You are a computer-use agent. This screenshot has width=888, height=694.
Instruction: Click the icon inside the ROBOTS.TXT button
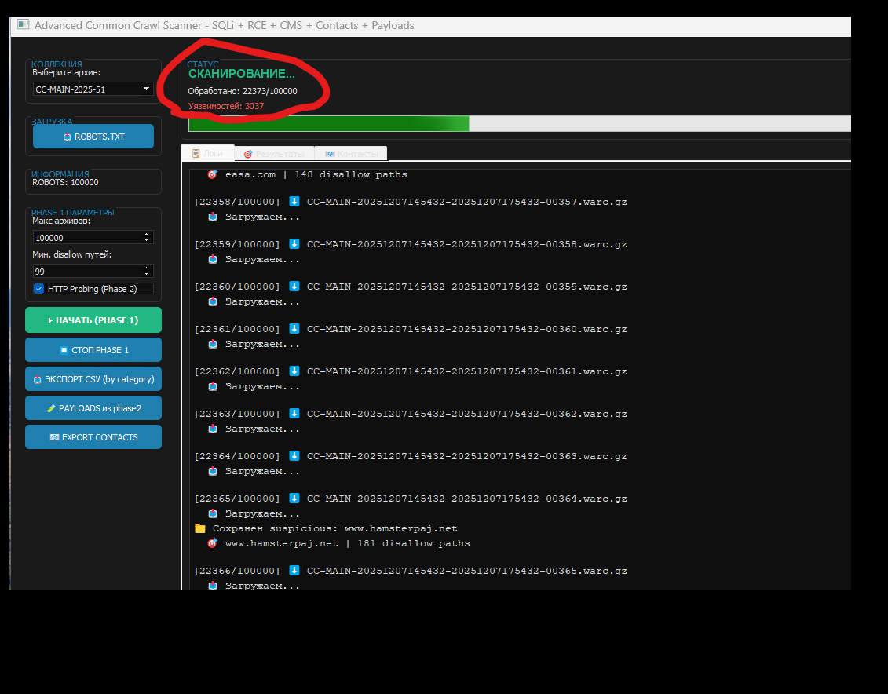[x=67, y=137]
